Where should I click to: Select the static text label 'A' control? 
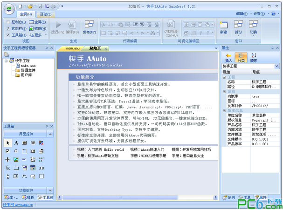tap(16, 143)
